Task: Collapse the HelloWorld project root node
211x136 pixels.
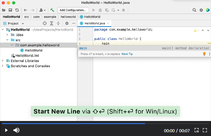Action: [x=3, y=29]
